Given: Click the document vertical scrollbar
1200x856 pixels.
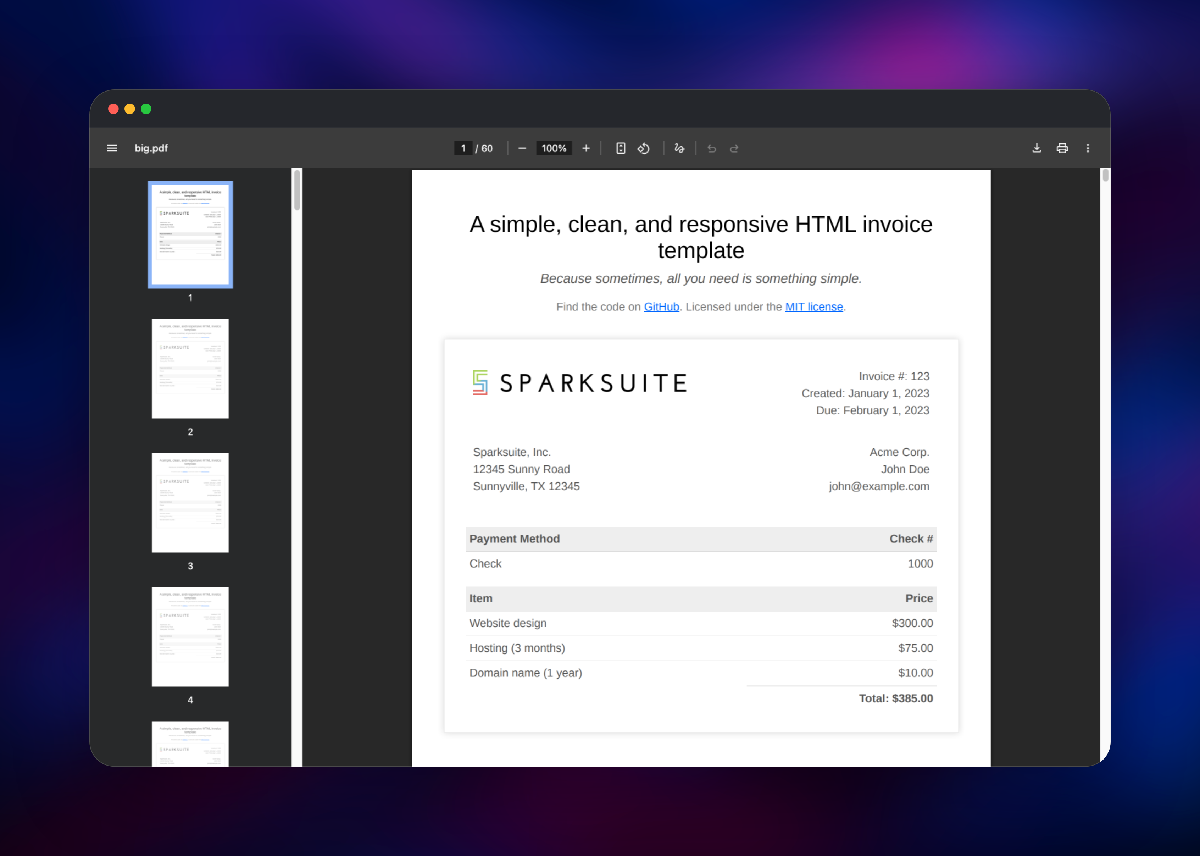Looking at the screenshot, I should [x=1105, y=176].
